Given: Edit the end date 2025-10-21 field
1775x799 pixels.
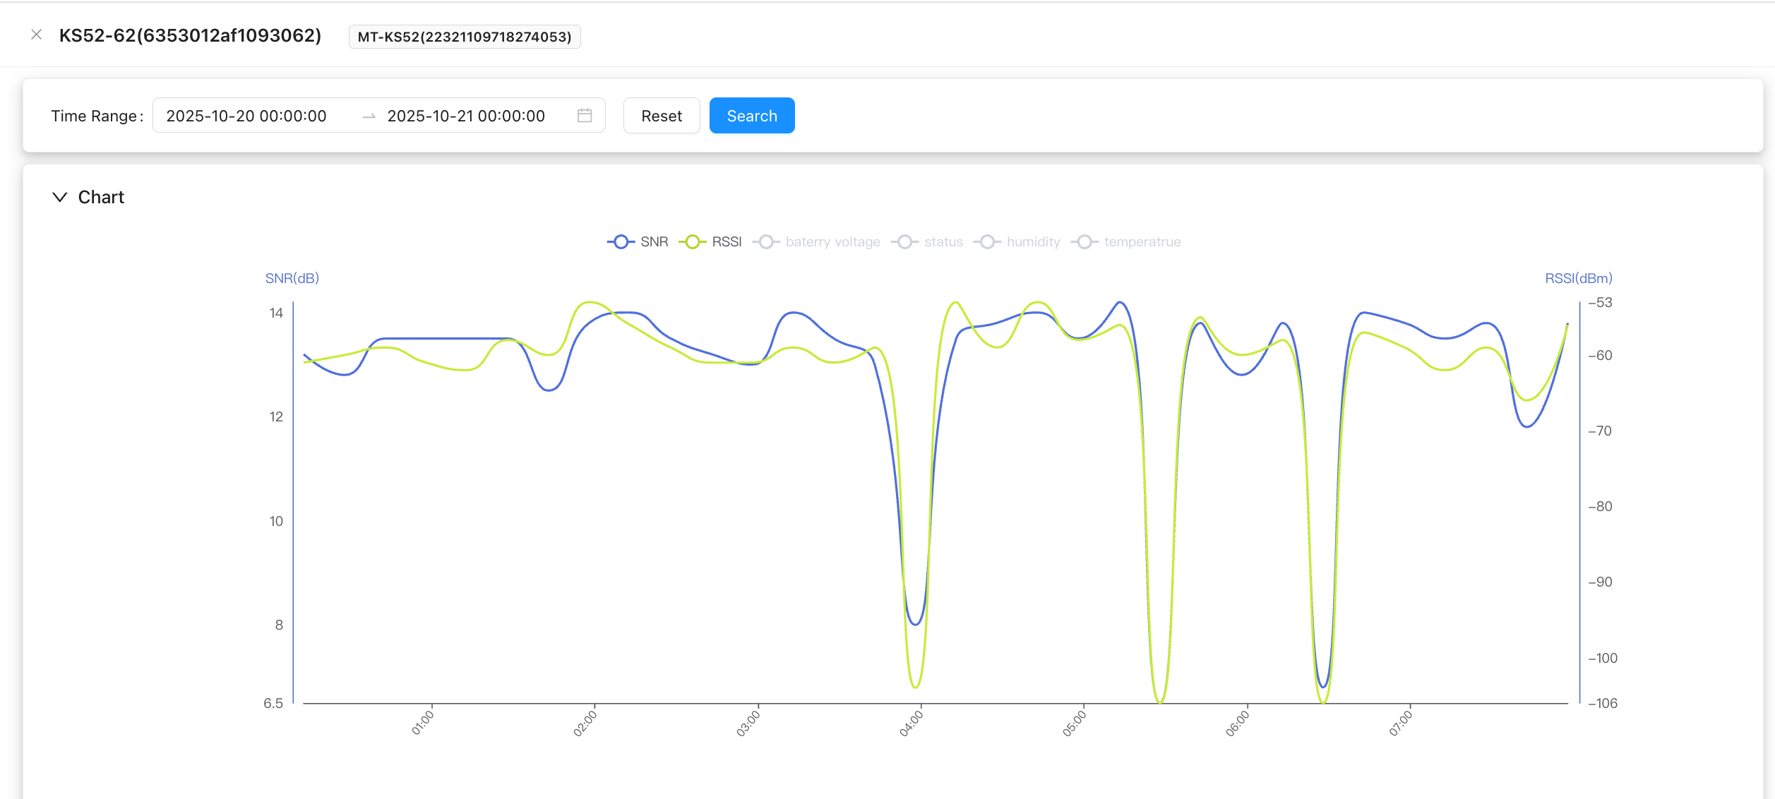Looking at the screenshot, I should (466, 116).
